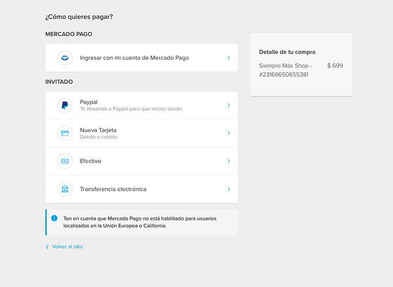Click the cash bill icon beside Efectivo
393x287 pixels.
coord(65,161)
